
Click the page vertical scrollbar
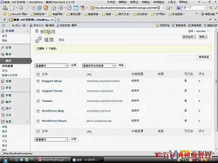(x=216, y=81)
